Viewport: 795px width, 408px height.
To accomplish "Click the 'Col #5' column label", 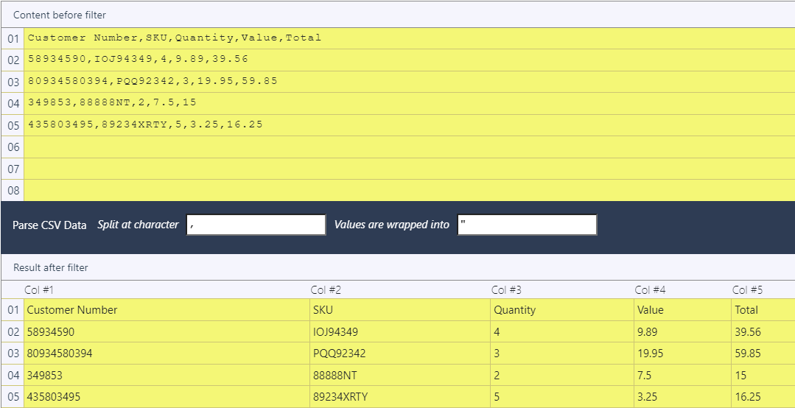I will pyautogui.click(x=747, y=290).
